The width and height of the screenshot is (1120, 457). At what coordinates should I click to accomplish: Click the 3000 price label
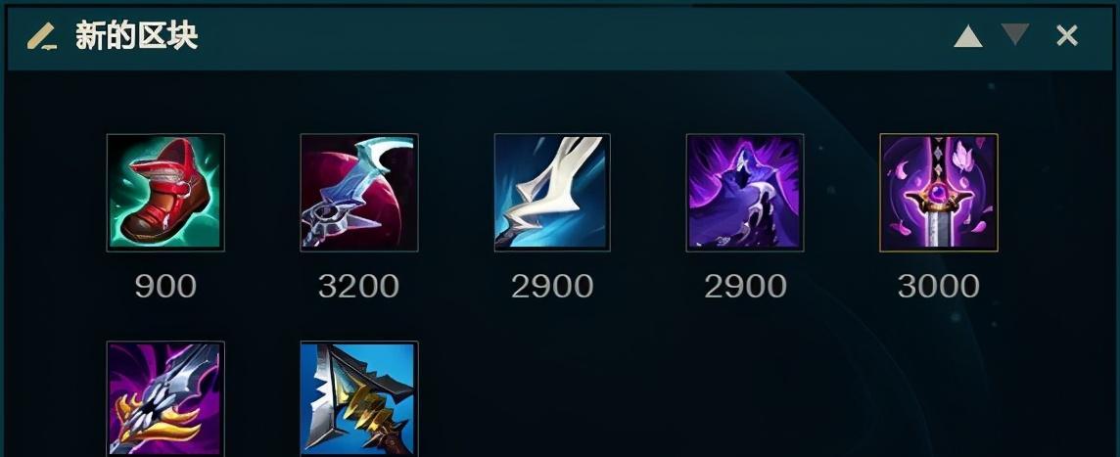[939, 287]
